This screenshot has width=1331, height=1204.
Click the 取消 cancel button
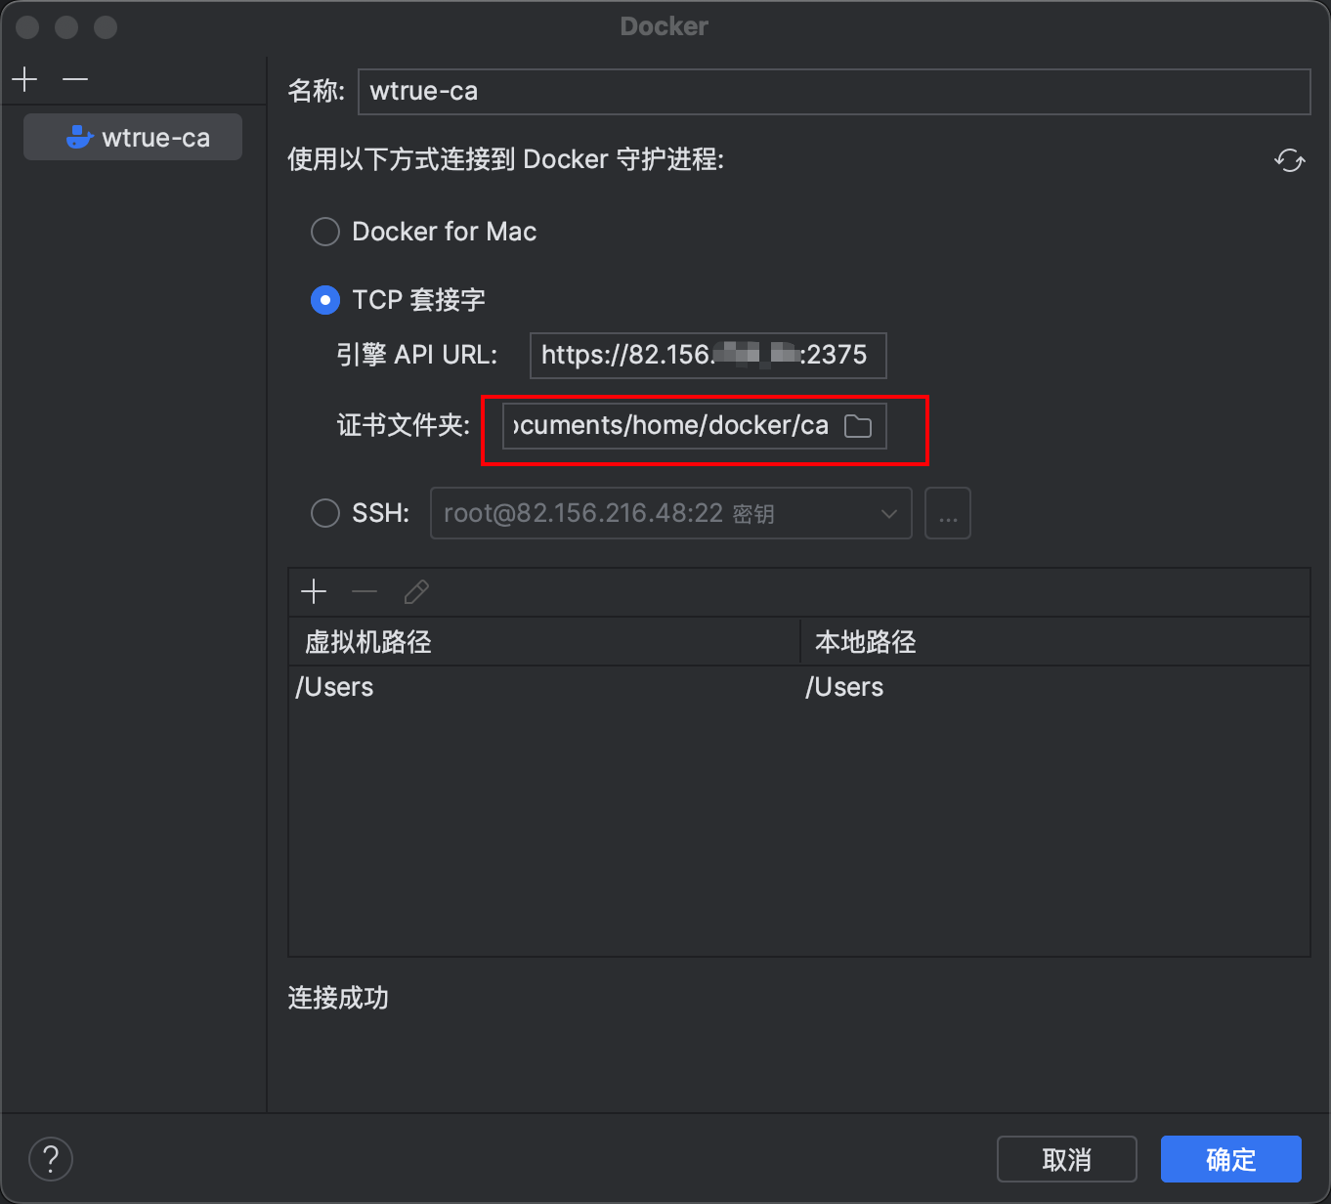pyautogui.click(x=1067, y=1160)
